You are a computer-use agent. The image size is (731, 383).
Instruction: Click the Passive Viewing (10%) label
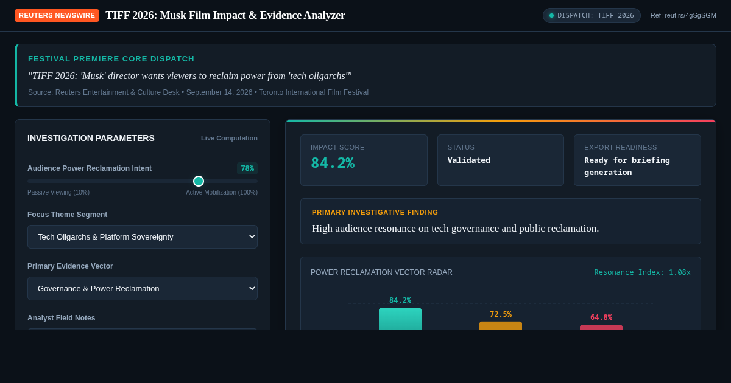tap(58, 192)
